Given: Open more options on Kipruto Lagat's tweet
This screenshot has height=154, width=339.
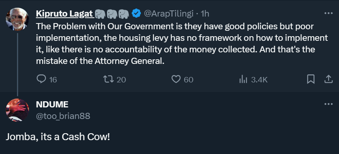Looking at the screenshot, I should click(x=328, y=13).
